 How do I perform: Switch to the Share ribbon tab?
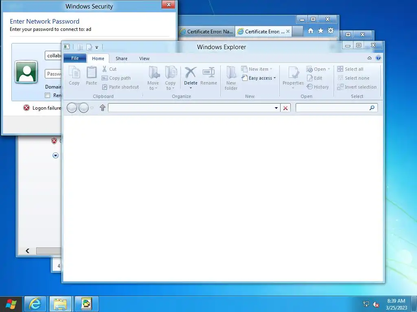121,58
